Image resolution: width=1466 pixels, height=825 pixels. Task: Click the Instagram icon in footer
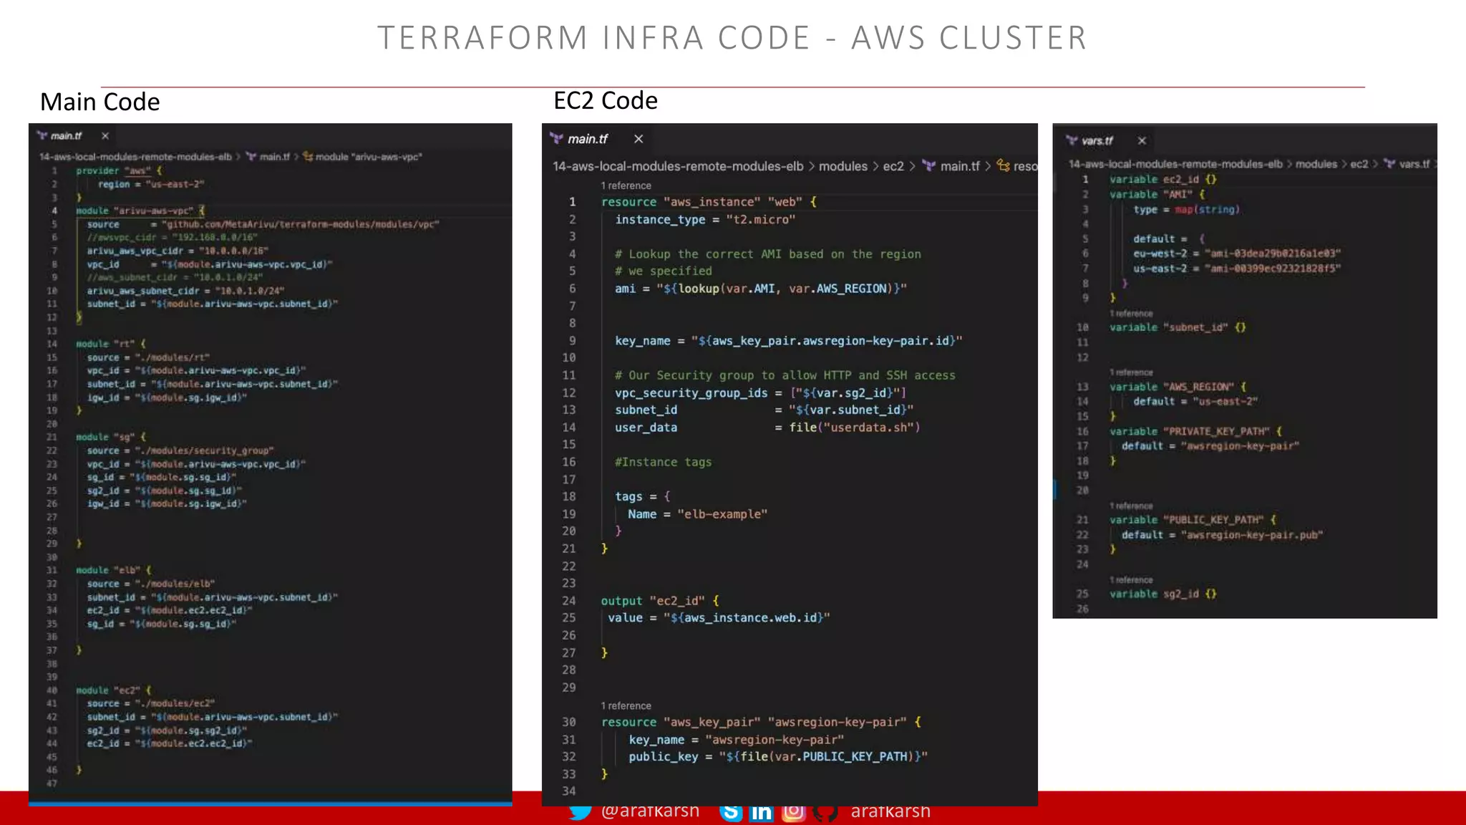click(793, 812)
